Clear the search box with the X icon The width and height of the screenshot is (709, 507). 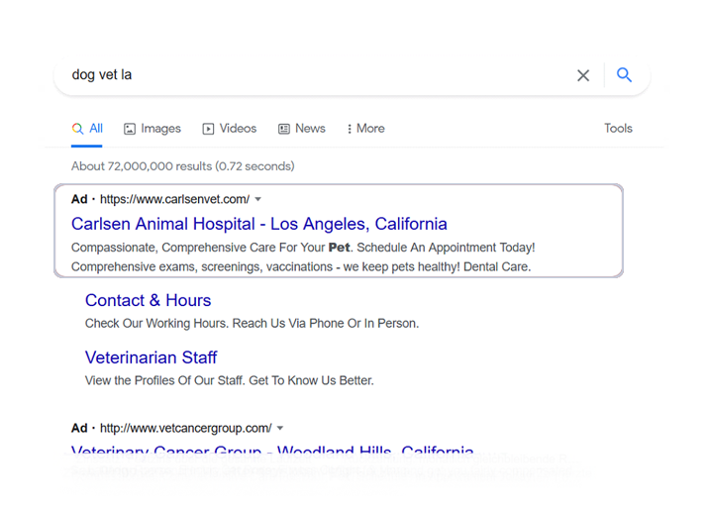(x=583, y=75)
